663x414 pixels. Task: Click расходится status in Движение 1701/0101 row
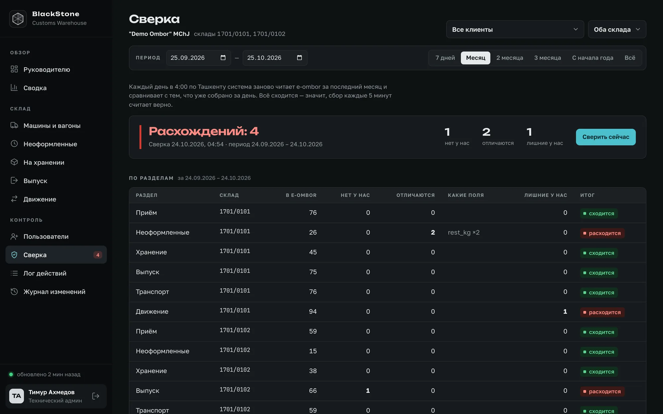point(602,312)
